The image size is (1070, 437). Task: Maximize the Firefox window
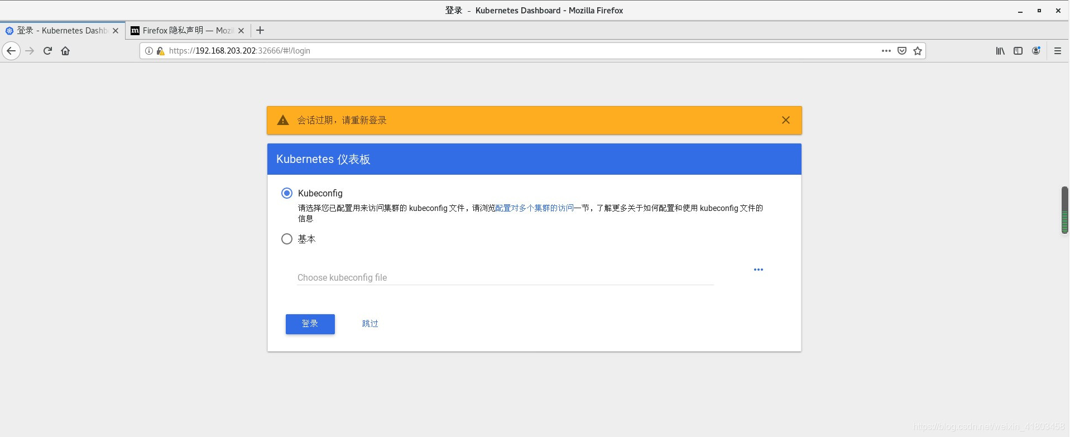(x=1039, y=11)
